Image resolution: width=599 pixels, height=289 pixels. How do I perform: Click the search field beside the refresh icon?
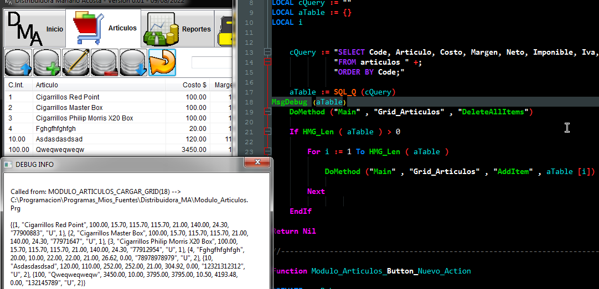[x=212, y=62]
